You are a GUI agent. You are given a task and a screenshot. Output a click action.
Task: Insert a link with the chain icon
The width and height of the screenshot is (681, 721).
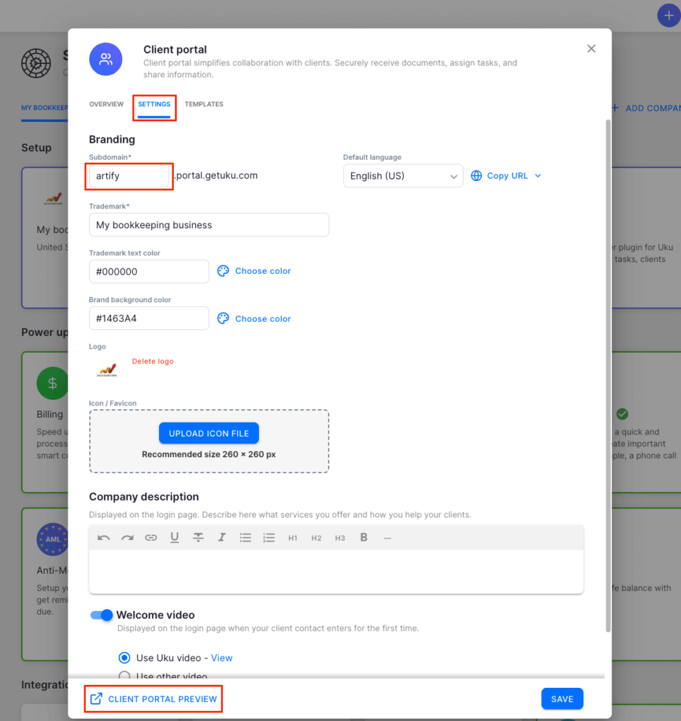[x=151, y=537]
